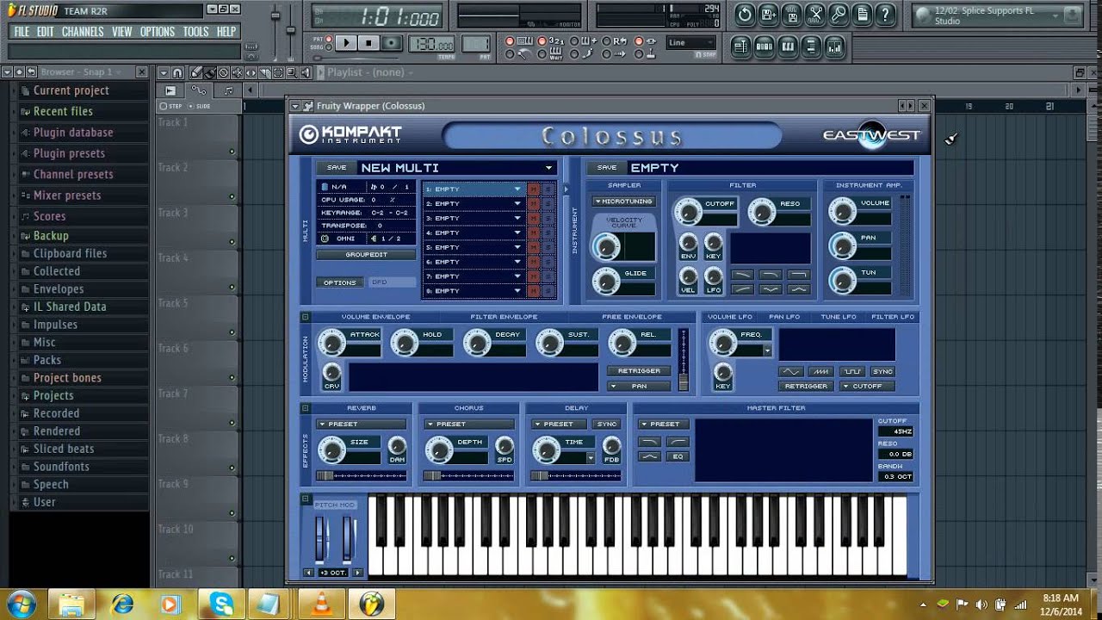The image size is (1102, 620).
Task: Click the master filter EQ button
Action: coord(679,456)
